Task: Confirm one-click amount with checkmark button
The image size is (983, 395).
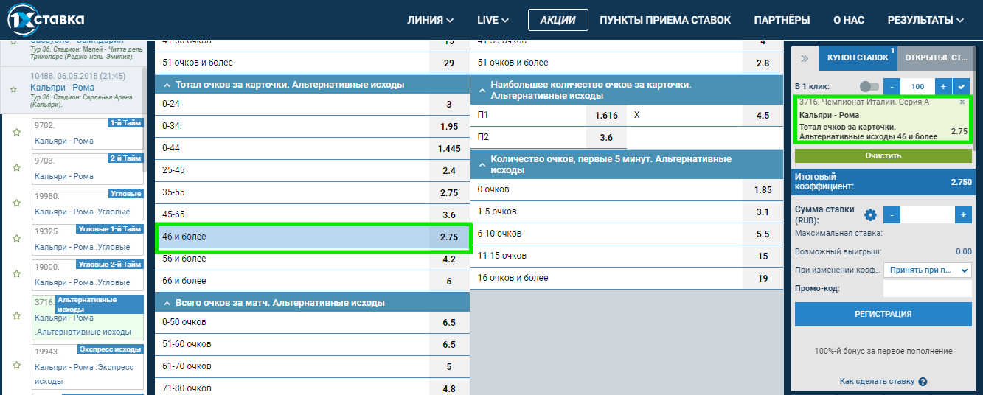Action: [962, 86]
